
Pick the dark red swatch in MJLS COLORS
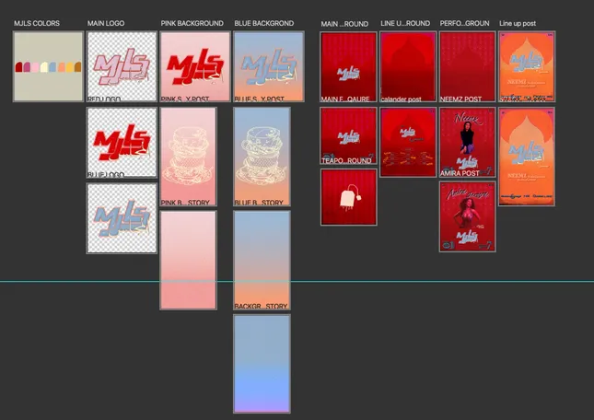point(18,67)
